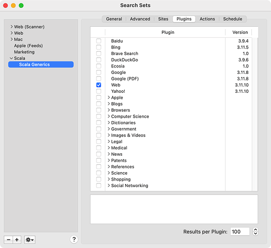This screenshot has height=248, width=271.
Task: Open the Actions tab
Action: coord(207,19)
